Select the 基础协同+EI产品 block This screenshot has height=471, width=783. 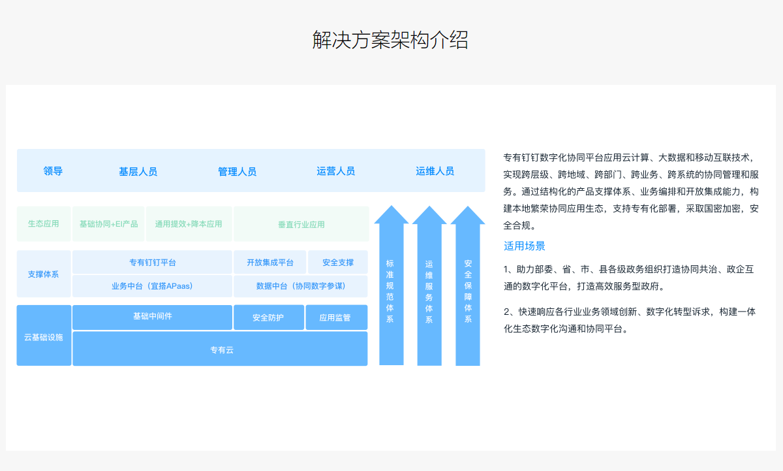point(108,224)
